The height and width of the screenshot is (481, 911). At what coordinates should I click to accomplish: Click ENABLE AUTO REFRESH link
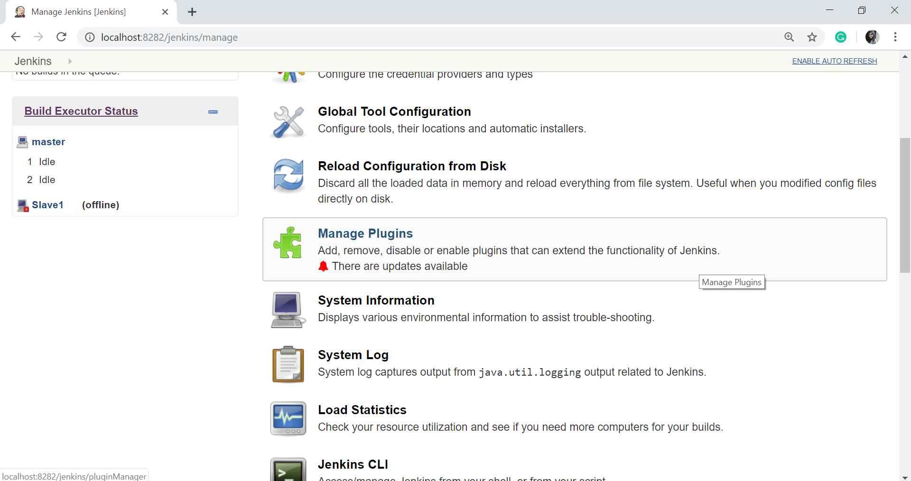pyautogui.click(x=835, y=61)
